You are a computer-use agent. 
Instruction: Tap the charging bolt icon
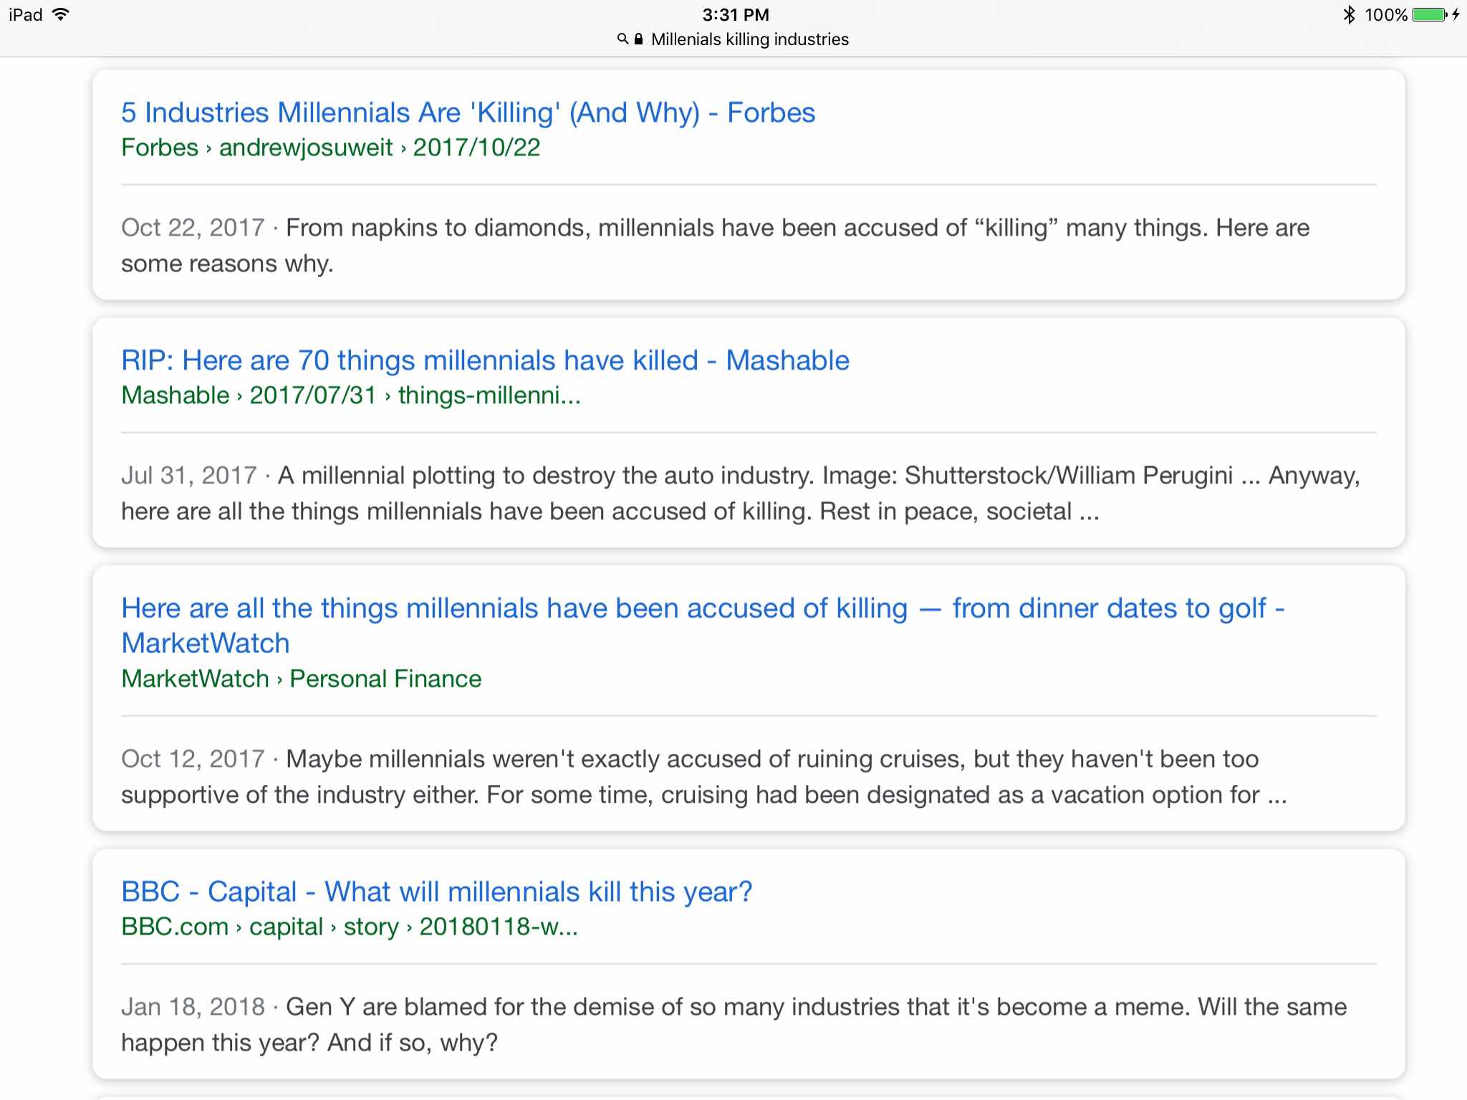pos(1456,15)
